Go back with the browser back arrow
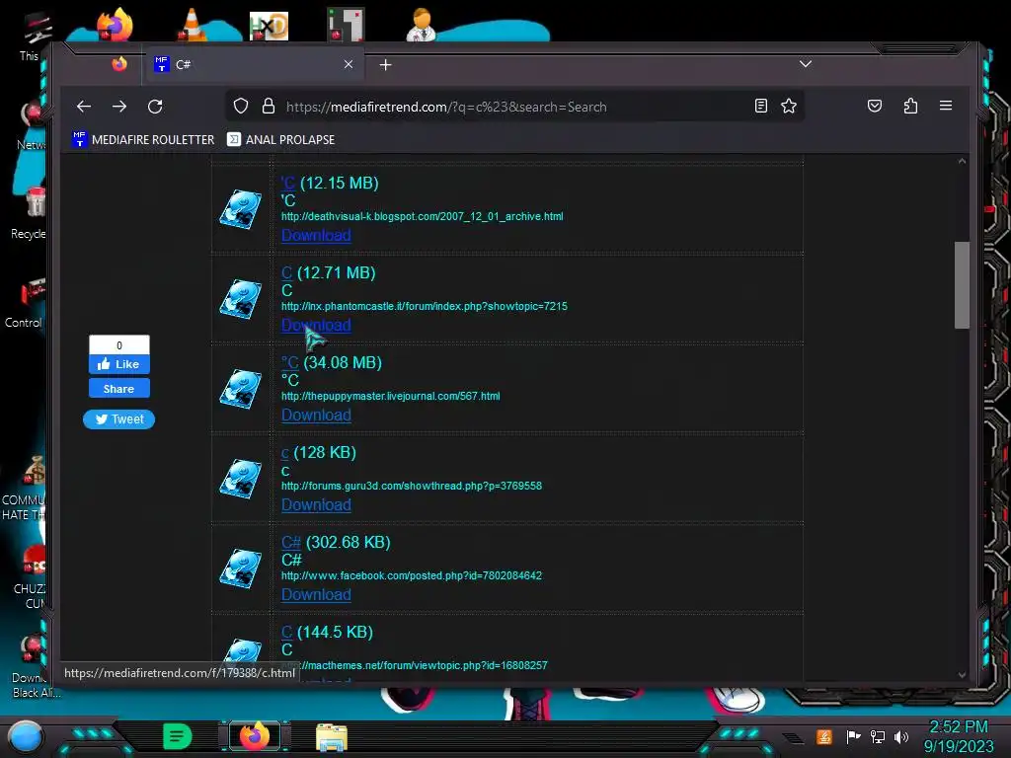This screenshot has width=1011, height=758. coord(84,107)
